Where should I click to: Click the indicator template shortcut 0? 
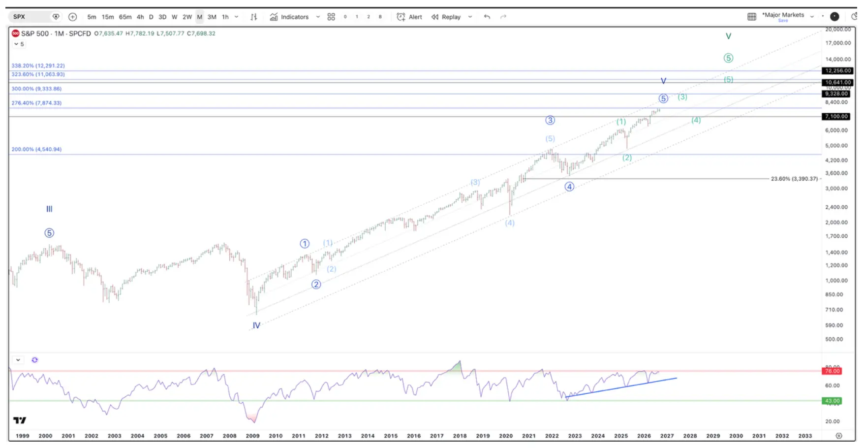click(x=345, y=17)
